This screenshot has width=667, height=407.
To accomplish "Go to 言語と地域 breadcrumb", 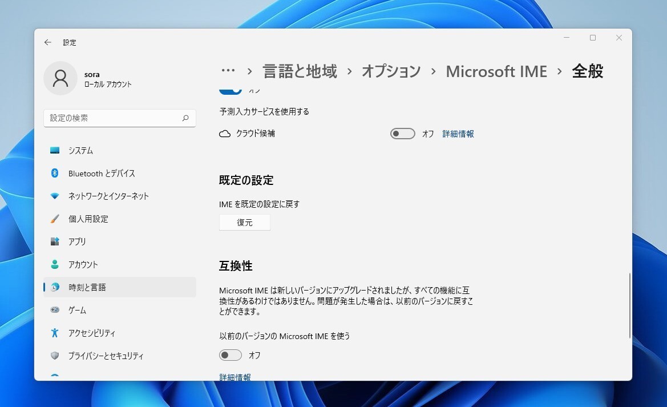I will 300,71.
